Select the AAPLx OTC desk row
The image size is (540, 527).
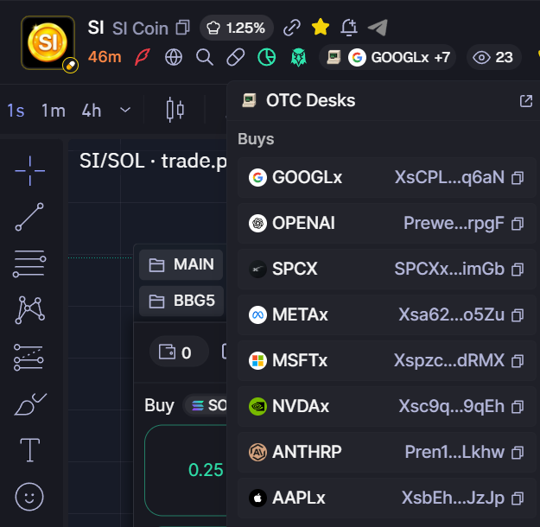tap(386, 498)
